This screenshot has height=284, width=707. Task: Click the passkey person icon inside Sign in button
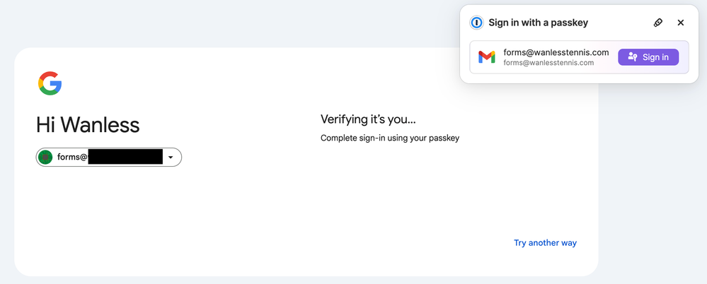click(633, 57)
